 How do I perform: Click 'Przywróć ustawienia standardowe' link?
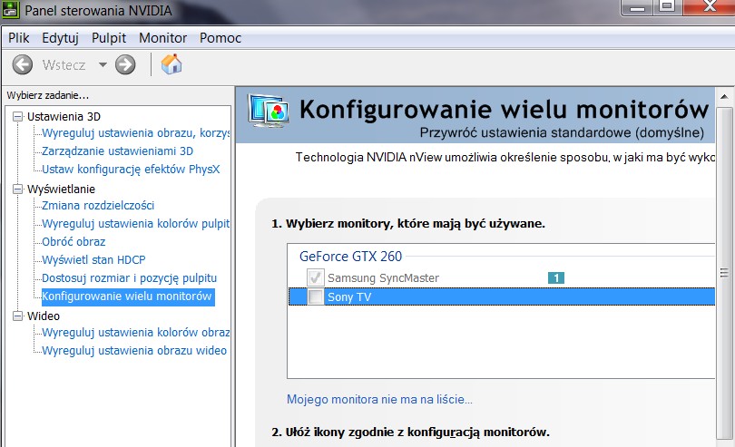pyautogui.click(x=562, y=132)
